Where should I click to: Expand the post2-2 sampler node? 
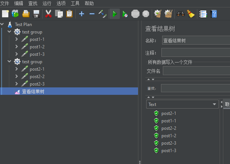(x=17, y=76)
